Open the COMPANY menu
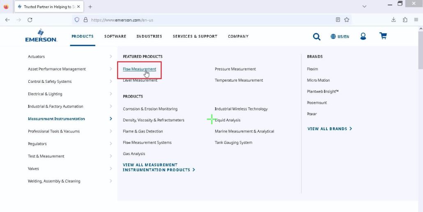This screenshot has width=423, height=212. click(x=238, y=36)
